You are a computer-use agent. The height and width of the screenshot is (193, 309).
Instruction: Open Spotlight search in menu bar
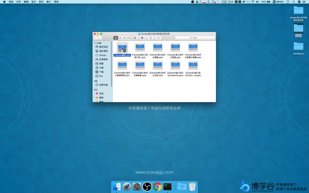click(x=294, y=2)
